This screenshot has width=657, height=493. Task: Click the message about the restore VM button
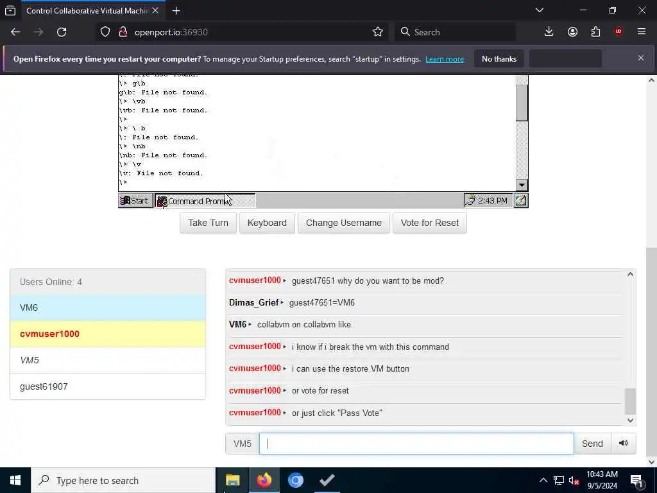click(x=350, y=368)
